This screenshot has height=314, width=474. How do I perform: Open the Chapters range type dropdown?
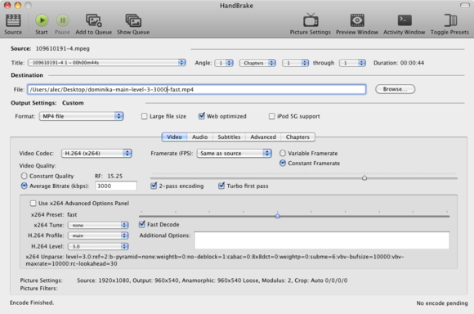[x=257, y=63]
